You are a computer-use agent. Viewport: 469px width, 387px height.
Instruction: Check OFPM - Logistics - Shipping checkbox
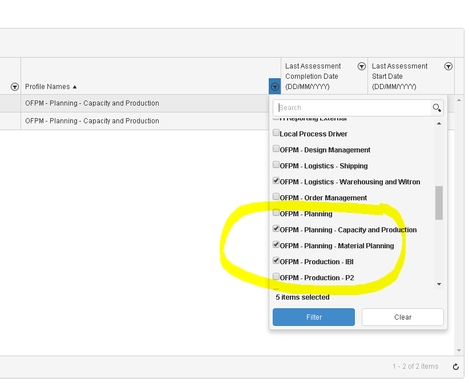276,164
